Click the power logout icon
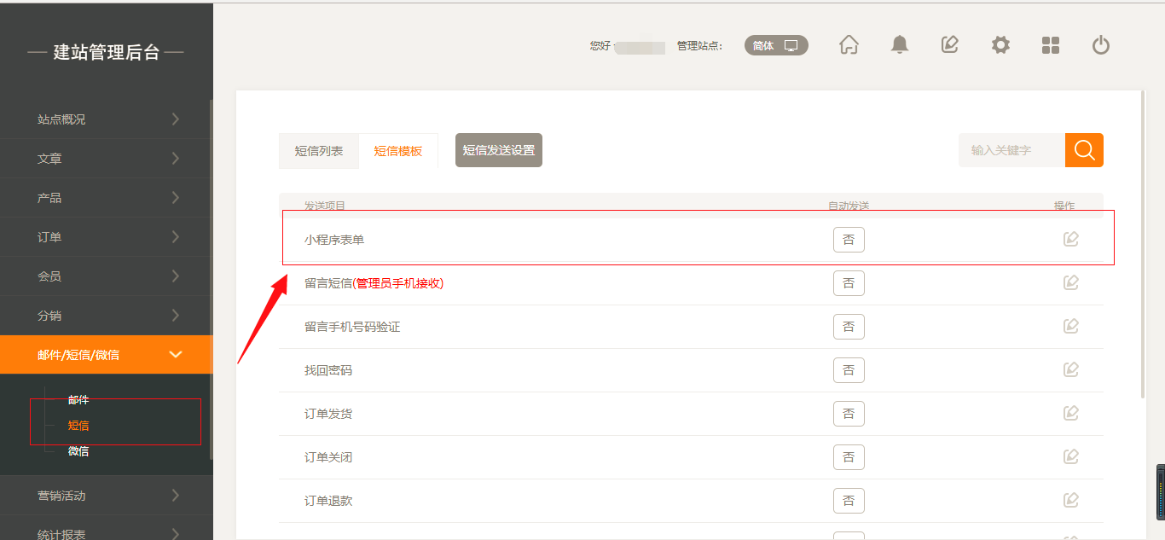The width and height of the screenshot is (1165, 540). [1101, 45]
